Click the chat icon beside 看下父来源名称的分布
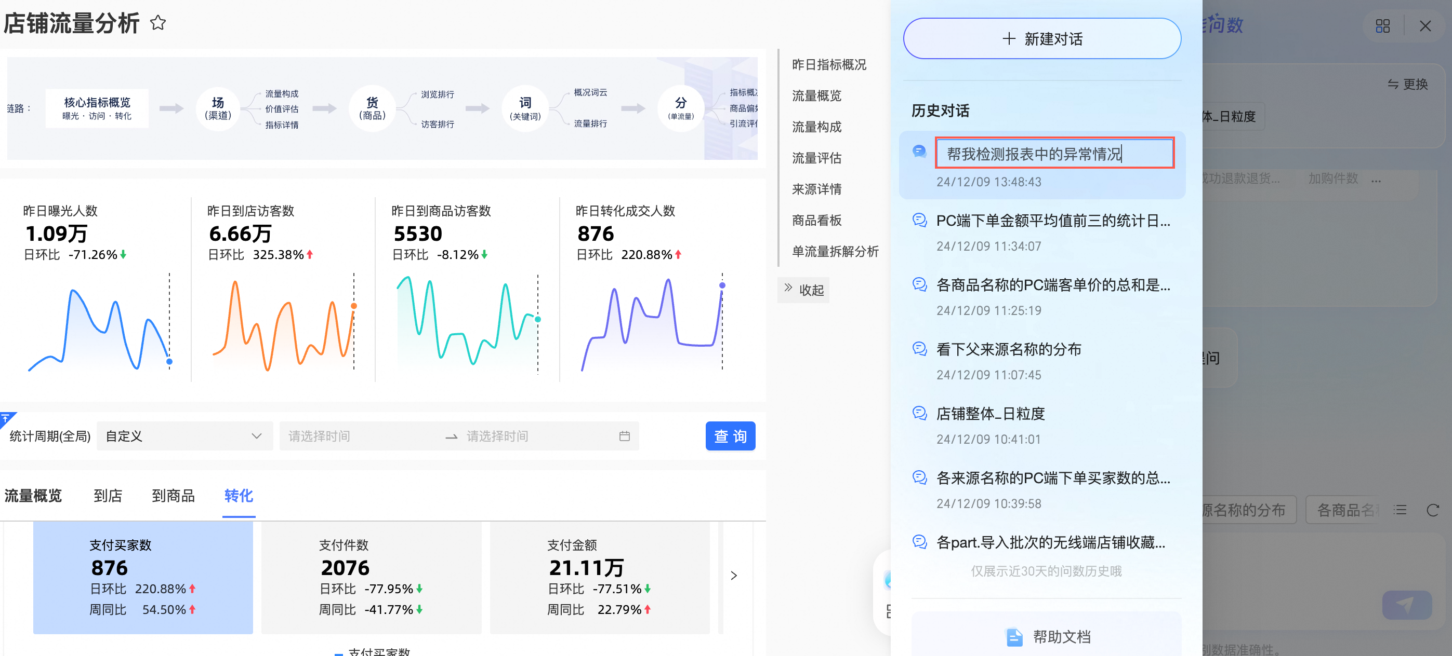The image size is (1452, 656). coord(919,349)
